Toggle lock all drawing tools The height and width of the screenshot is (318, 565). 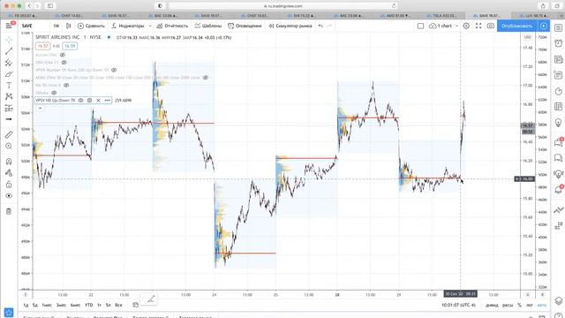coord(9,185)
